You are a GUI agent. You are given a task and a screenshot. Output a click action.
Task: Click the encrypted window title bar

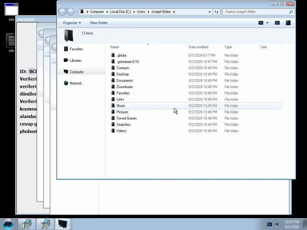[x=36, y=19]
